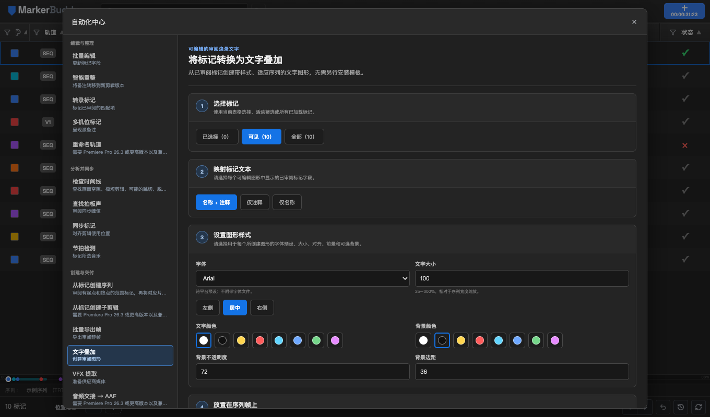Screen dimensions: 710x417
Task: Choose the 已选择（0）marker scope option
Action: pyautogui.click(x=217, y=137)
